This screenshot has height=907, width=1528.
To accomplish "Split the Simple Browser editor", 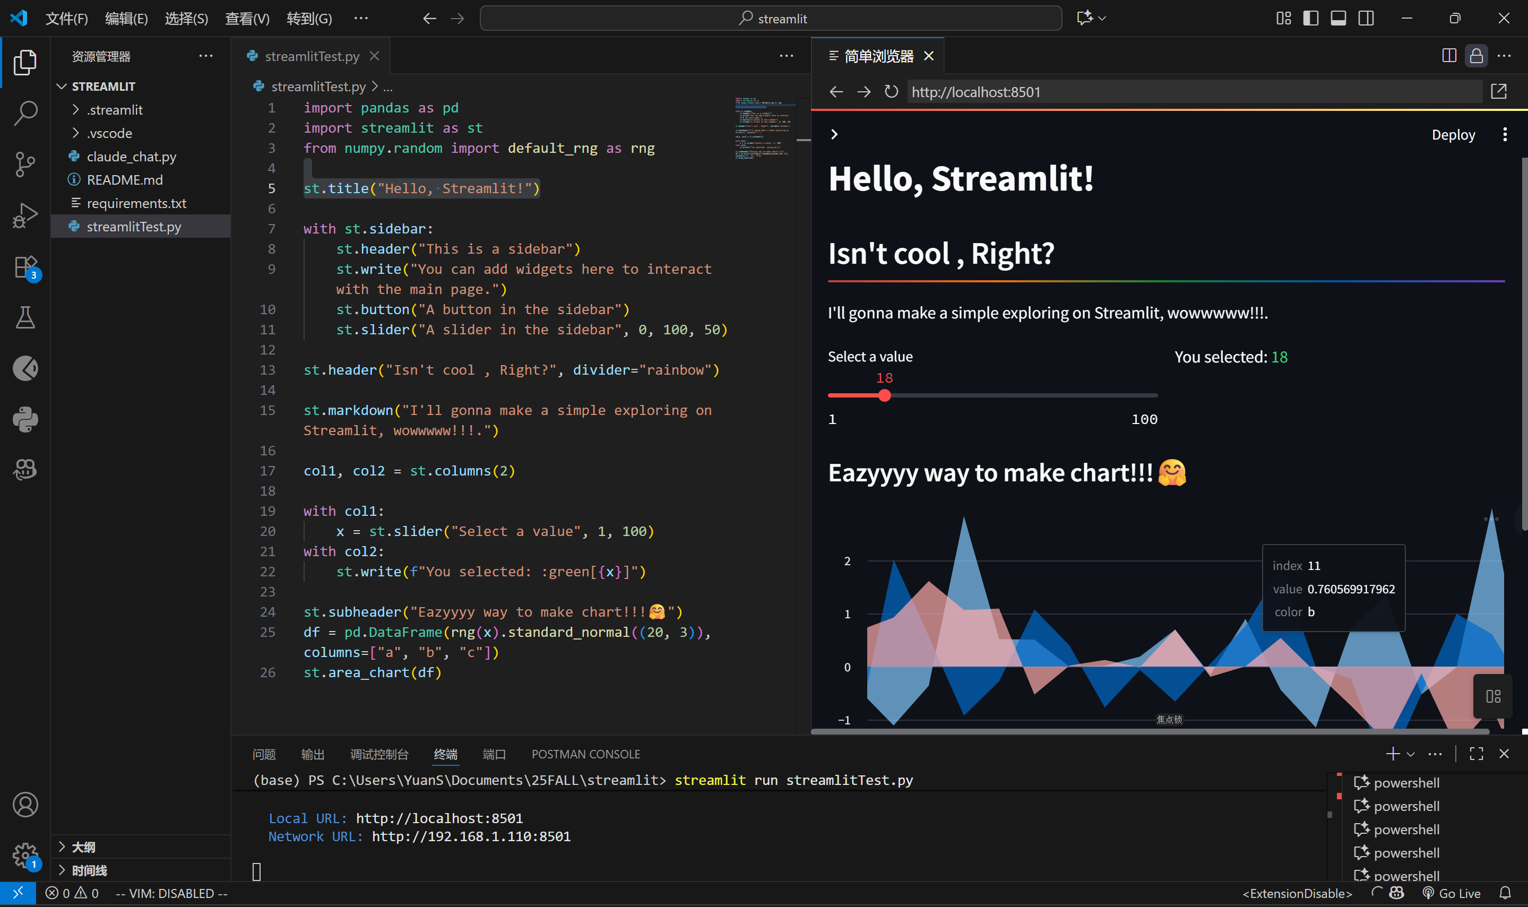I will (1448, 56).
